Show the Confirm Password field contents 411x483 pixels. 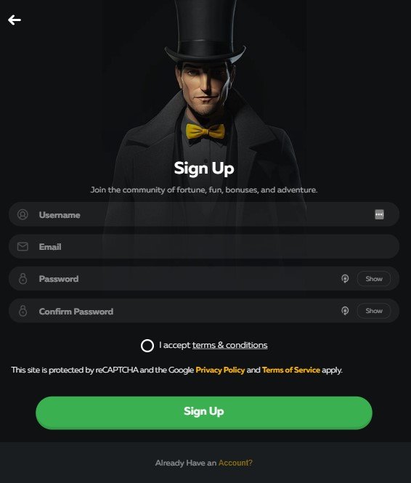pyautogui.click(x=374, y=311)
